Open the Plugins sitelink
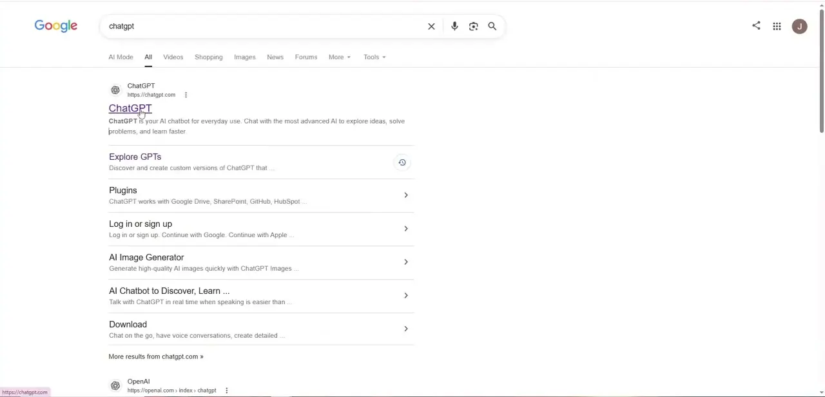Screen dimensions: 825x397 pos(123,190)
